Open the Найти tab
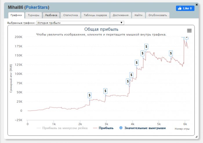The width and height of the screenshot is (203, 143). click(138, 15)
